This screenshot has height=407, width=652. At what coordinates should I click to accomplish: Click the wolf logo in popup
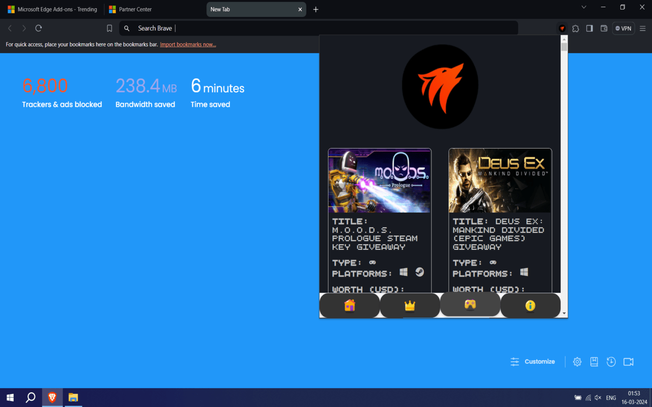click(x=440, y=86)
